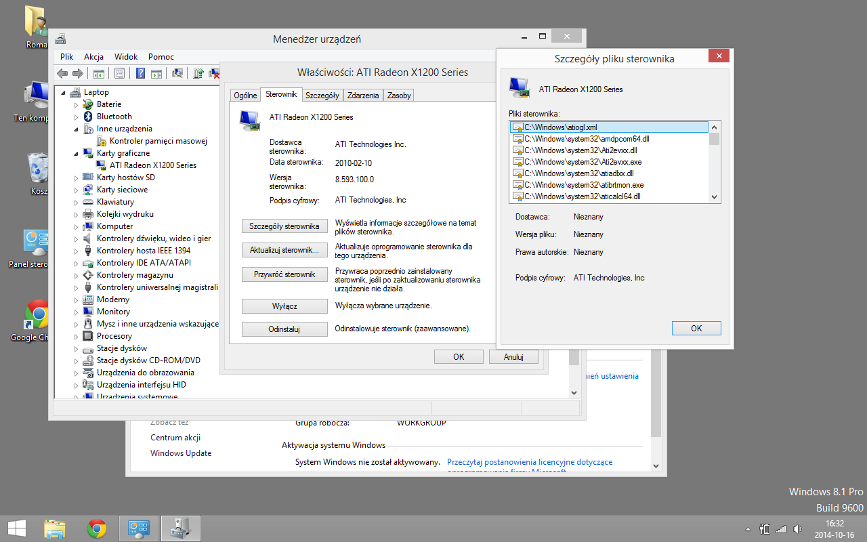Expand the Monitory category
The image size is (867, 542).
75,311
